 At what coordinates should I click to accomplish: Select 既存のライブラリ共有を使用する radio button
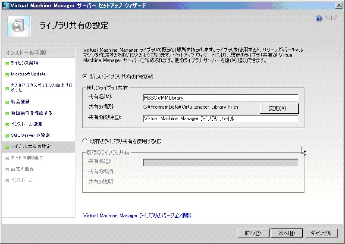point(85,141)
